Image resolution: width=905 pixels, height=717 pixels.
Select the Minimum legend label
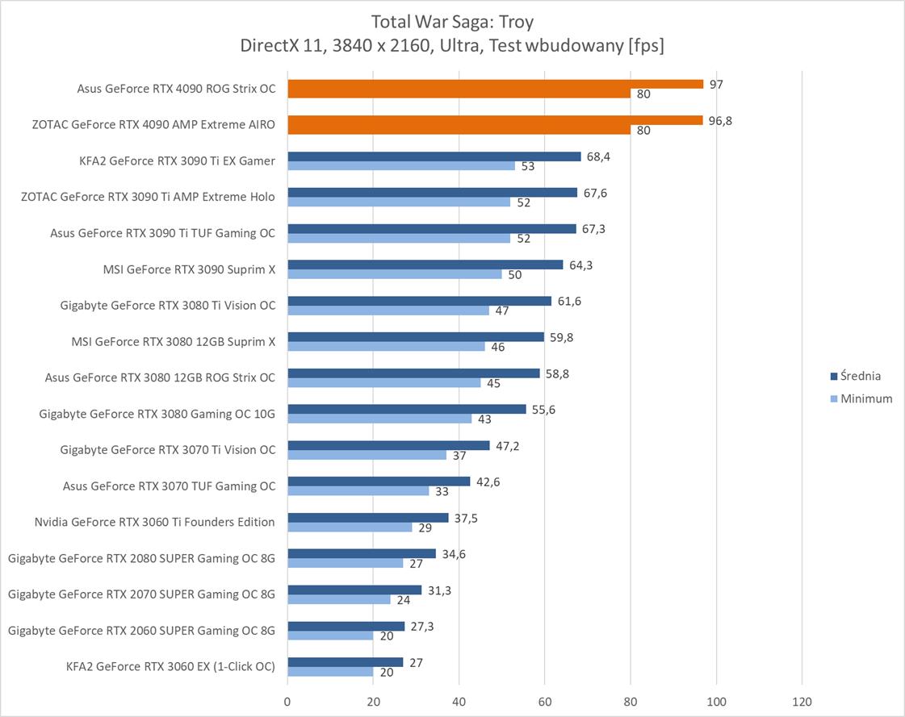866,398
